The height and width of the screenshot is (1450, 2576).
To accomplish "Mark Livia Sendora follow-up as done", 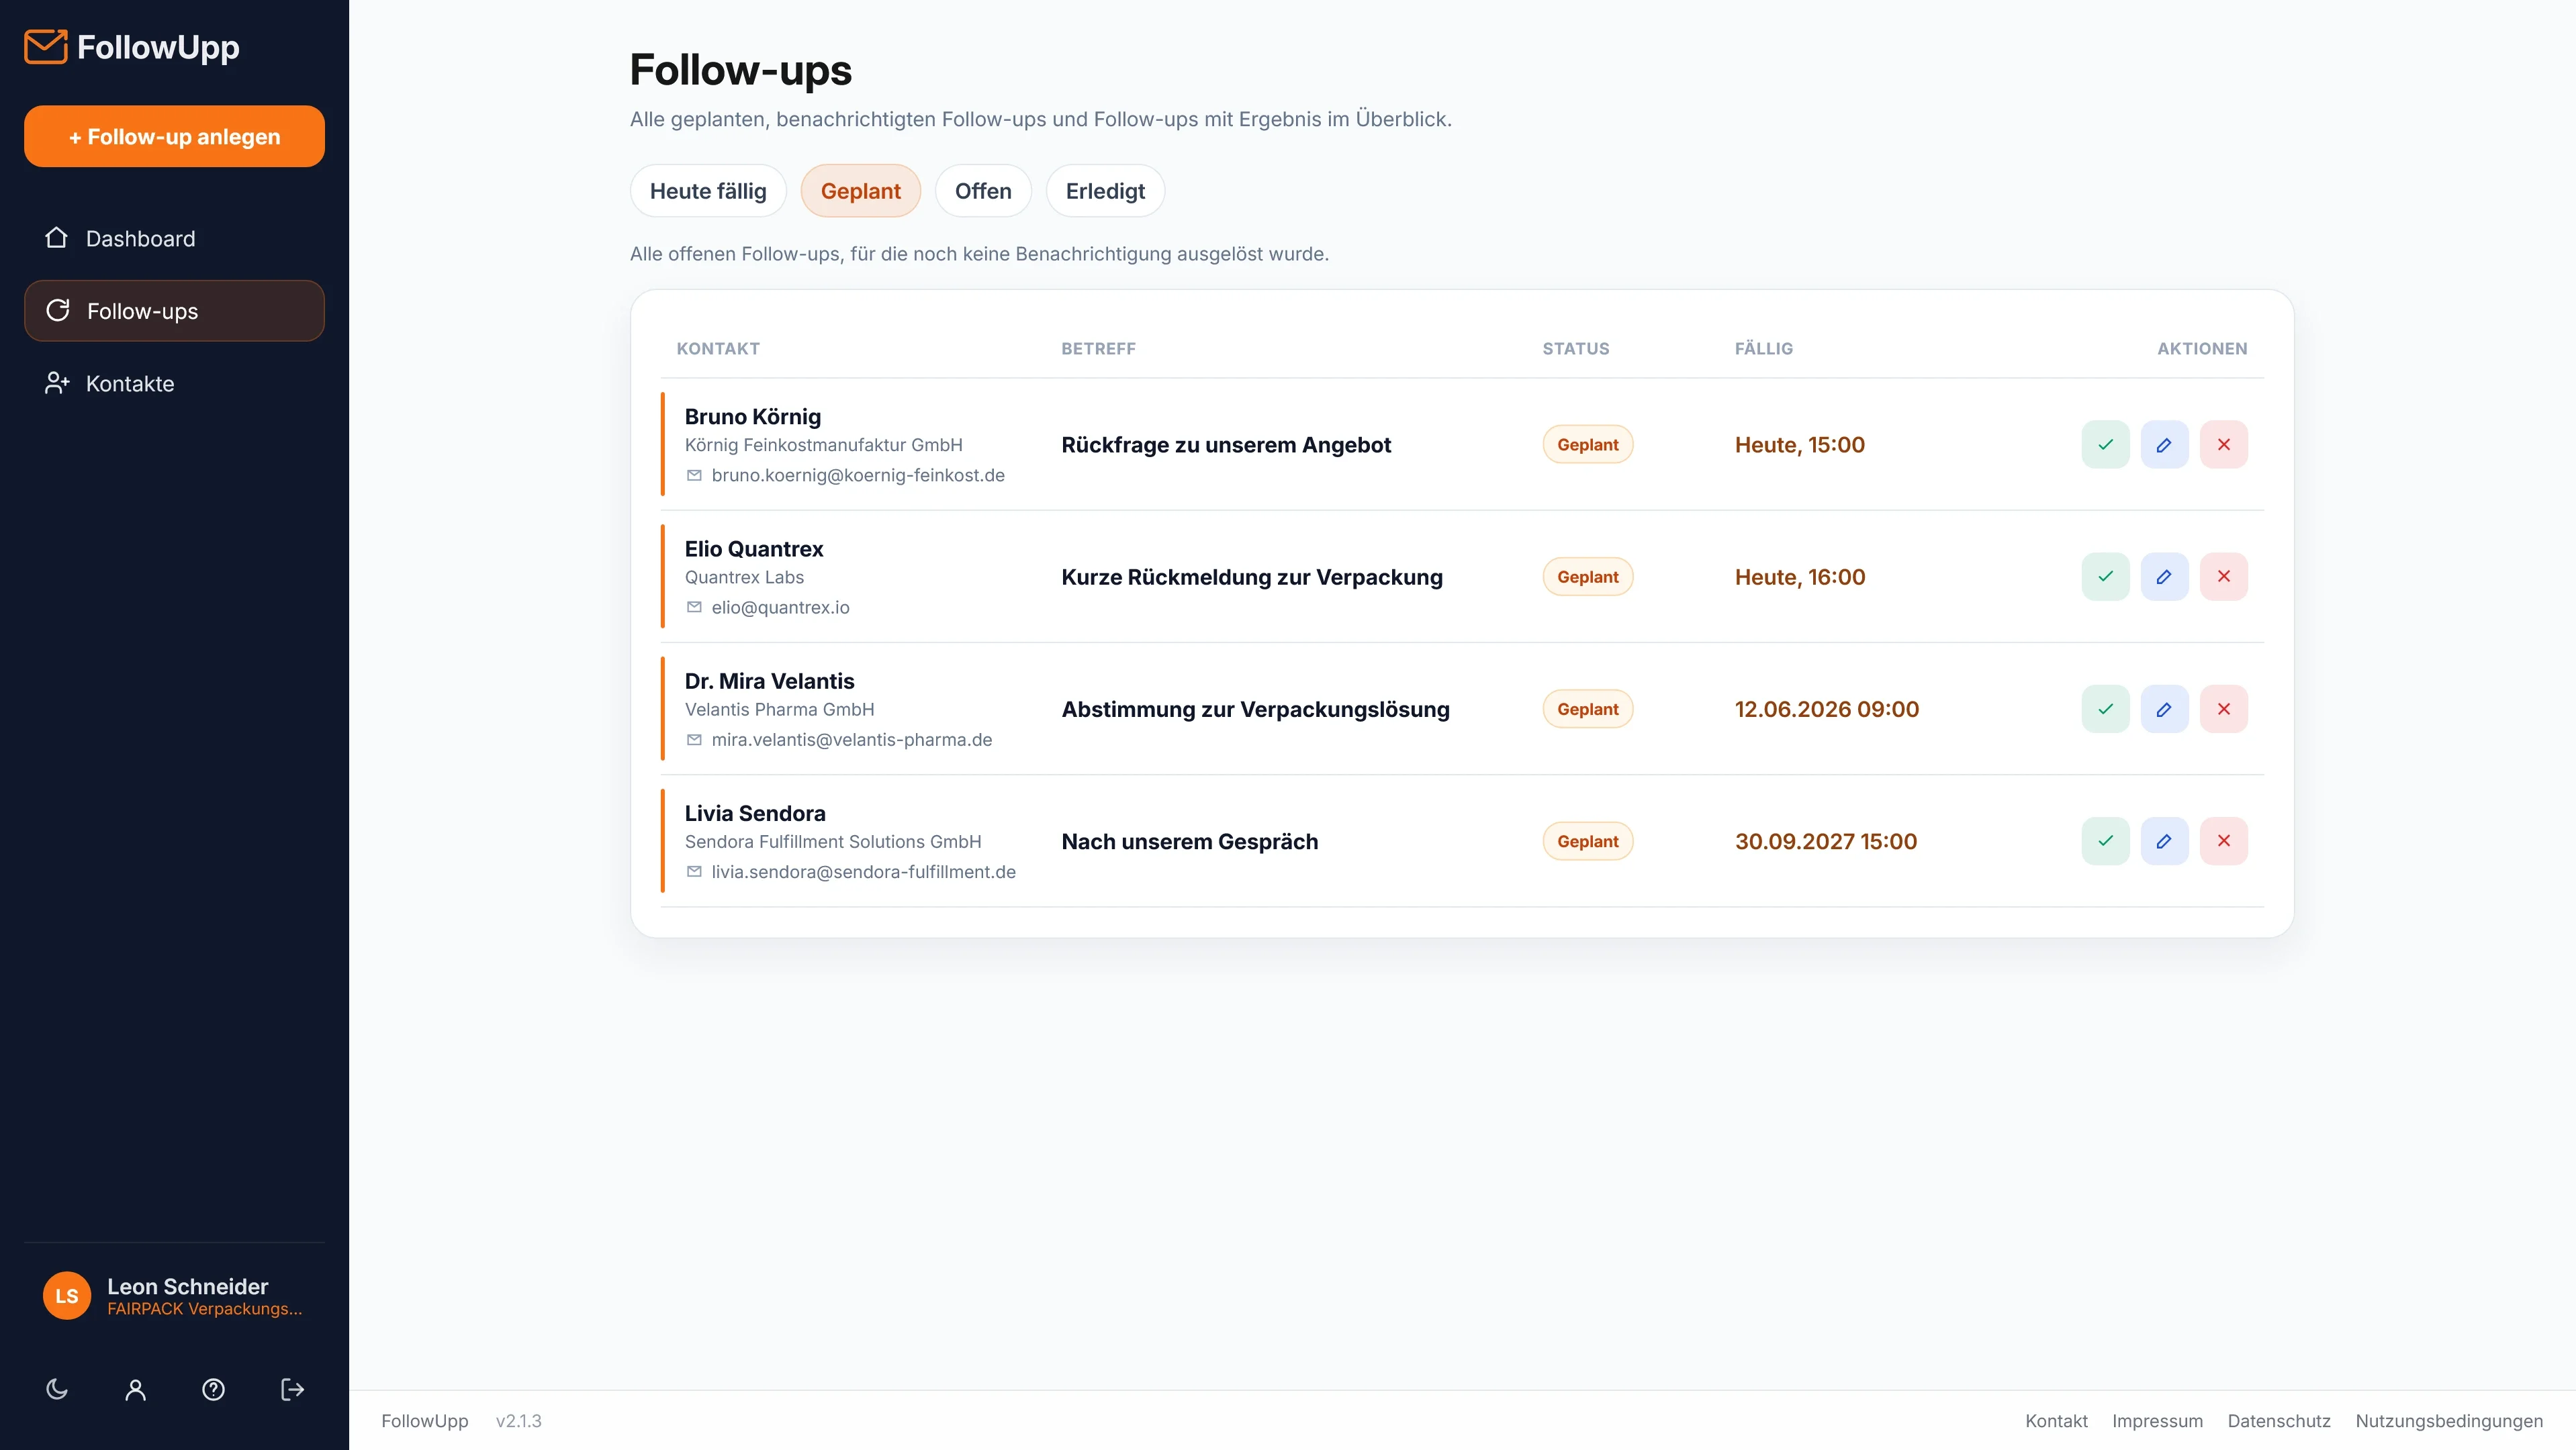I will pyautogui.click(x=2105, y=841).
